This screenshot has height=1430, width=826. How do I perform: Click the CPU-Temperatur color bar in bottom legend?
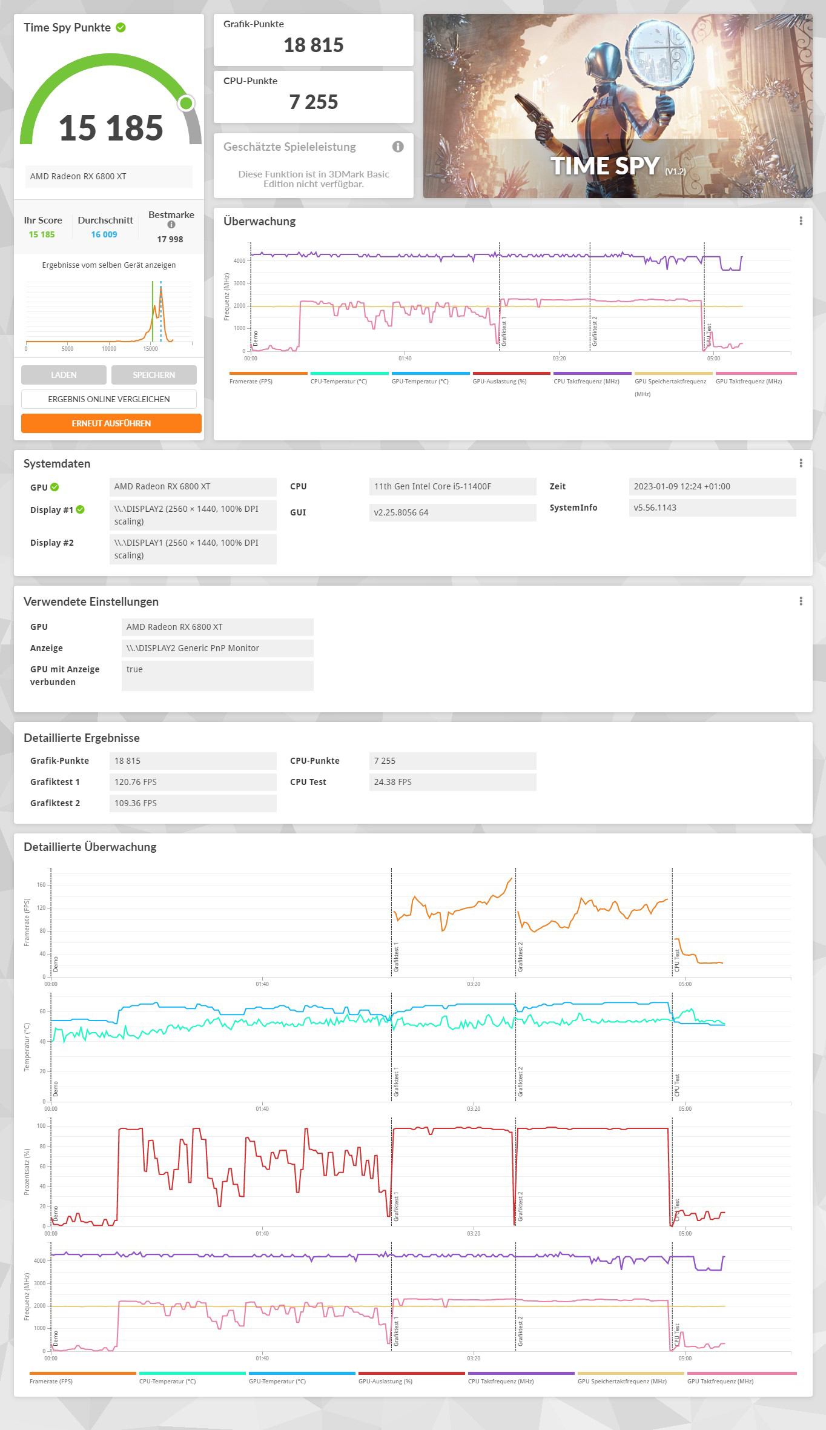click(193, 1373)
